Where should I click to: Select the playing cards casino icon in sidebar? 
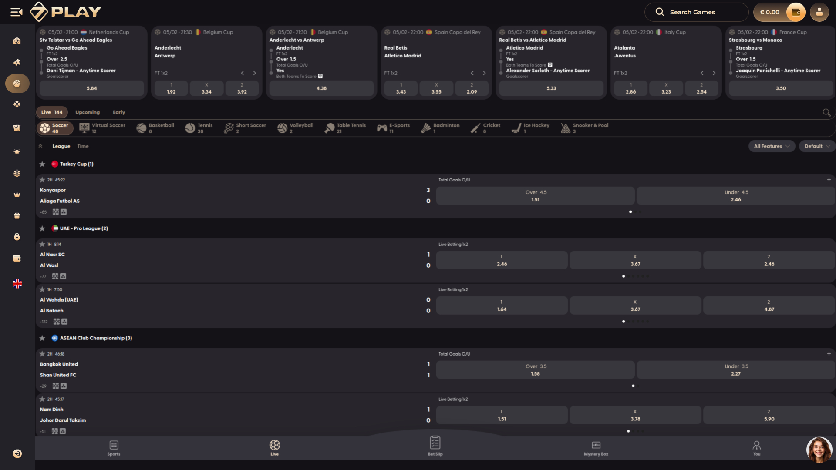[17, 128]
